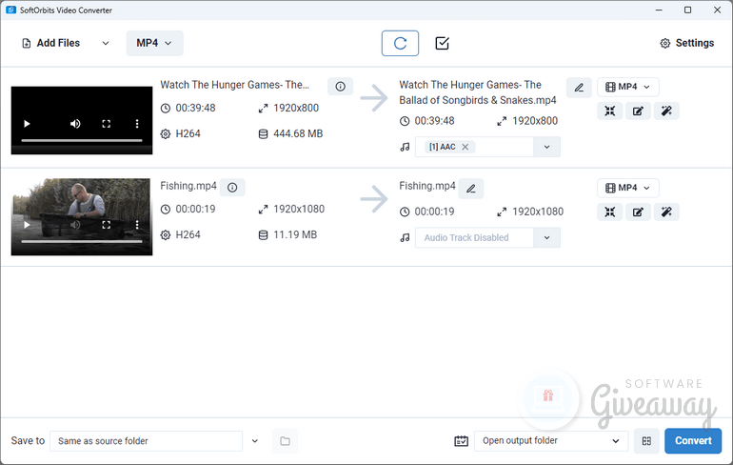Open the global MP4 format dropdown
The image size is (733, 465).
[154, 43]
